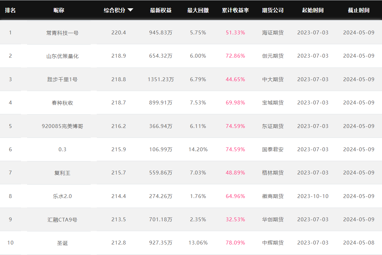382x255 pixels.
Task: Select equity value 654.32万
Action: [x=161, y=56]
